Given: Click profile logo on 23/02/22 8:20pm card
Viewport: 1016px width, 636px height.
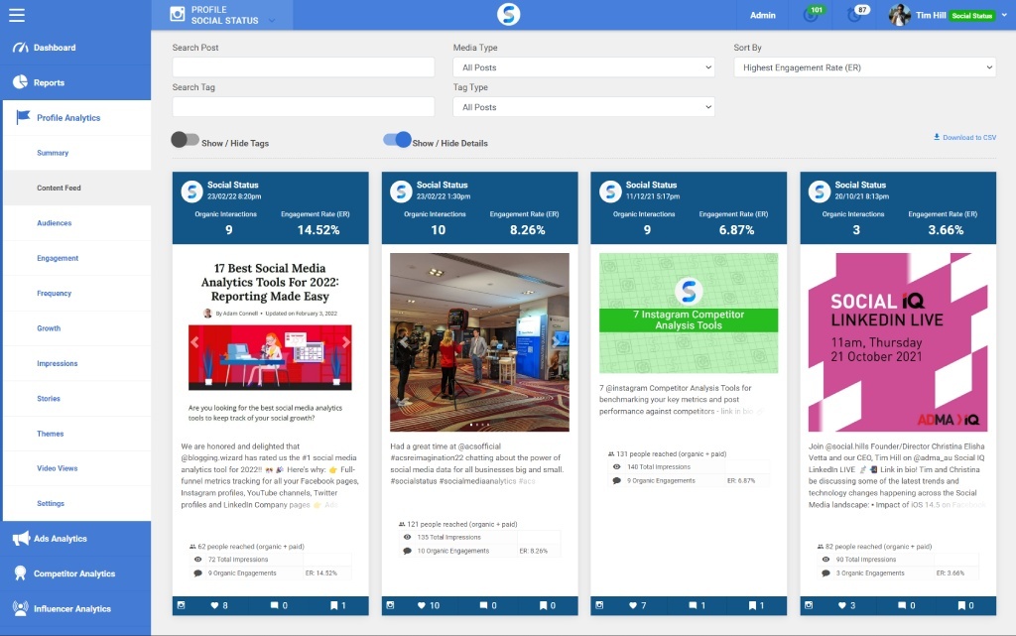Looking at the screenshot, I should [x=191, y=191].
